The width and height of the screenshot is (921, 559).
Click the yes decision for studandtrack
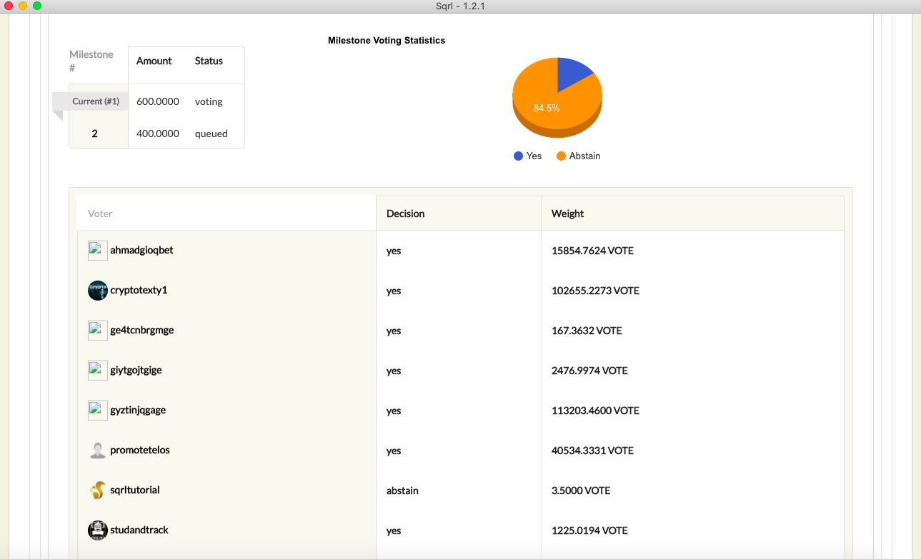coord(394,531)
